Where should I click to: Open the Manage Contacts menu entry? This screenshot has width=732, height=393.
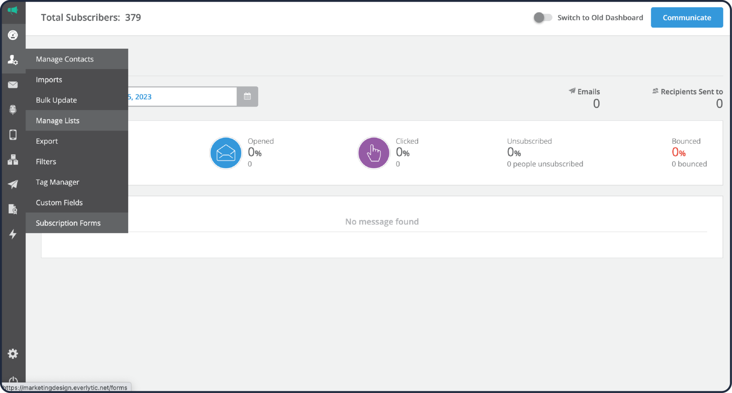[64, 59]
